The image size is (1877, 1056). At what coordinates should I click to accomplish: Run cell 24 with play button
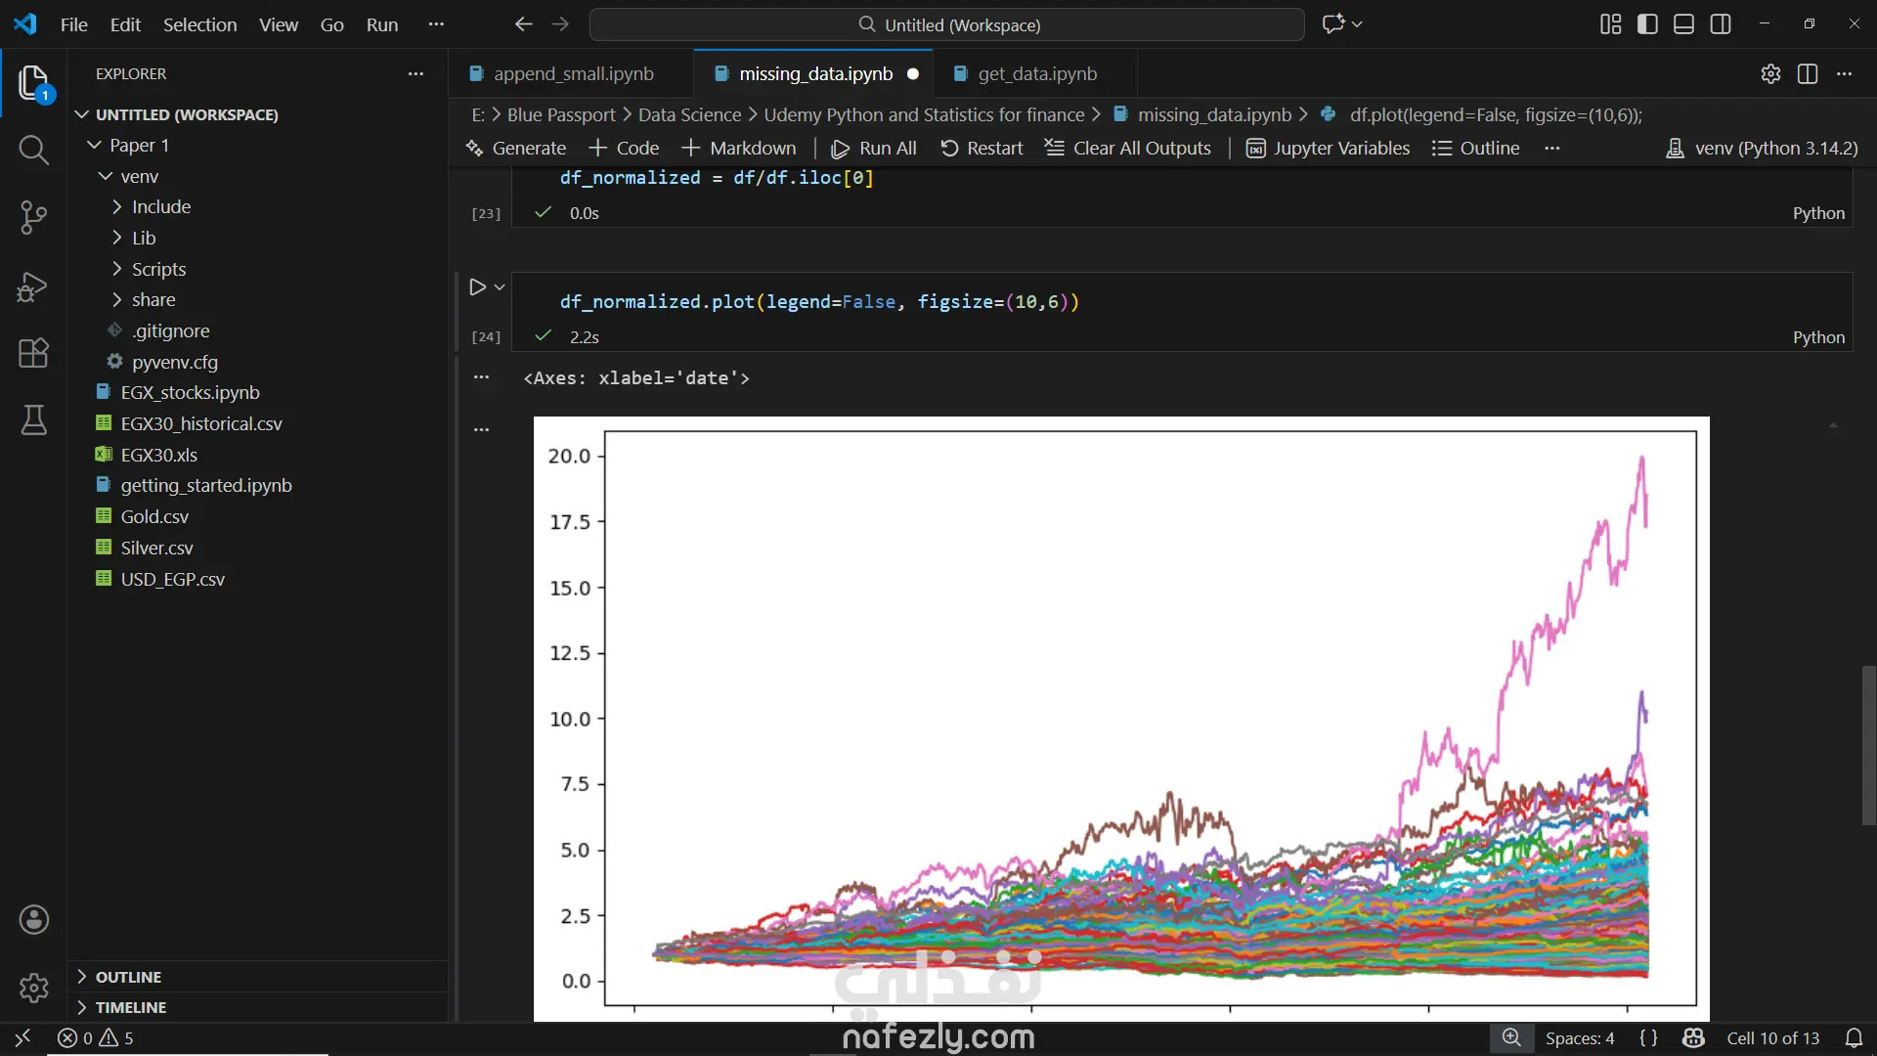coord(477,286)
